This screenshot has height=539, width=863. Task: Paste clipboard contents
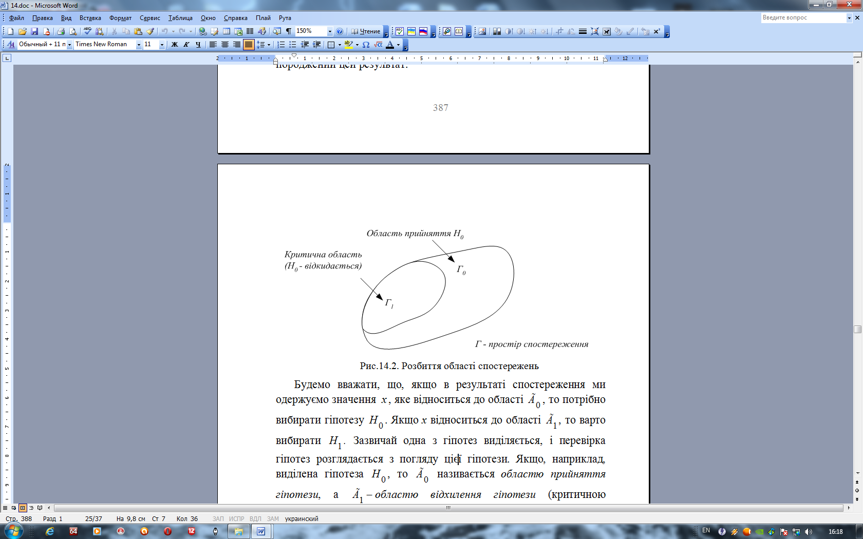pyautogui.click(x=138, y=31)
